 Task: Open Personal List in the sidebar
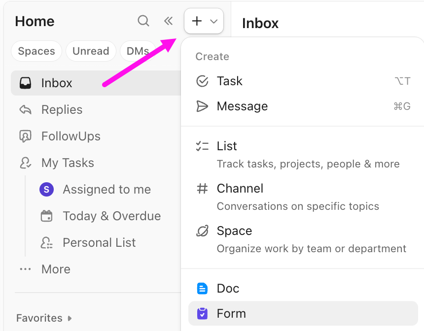click(99, 242)
